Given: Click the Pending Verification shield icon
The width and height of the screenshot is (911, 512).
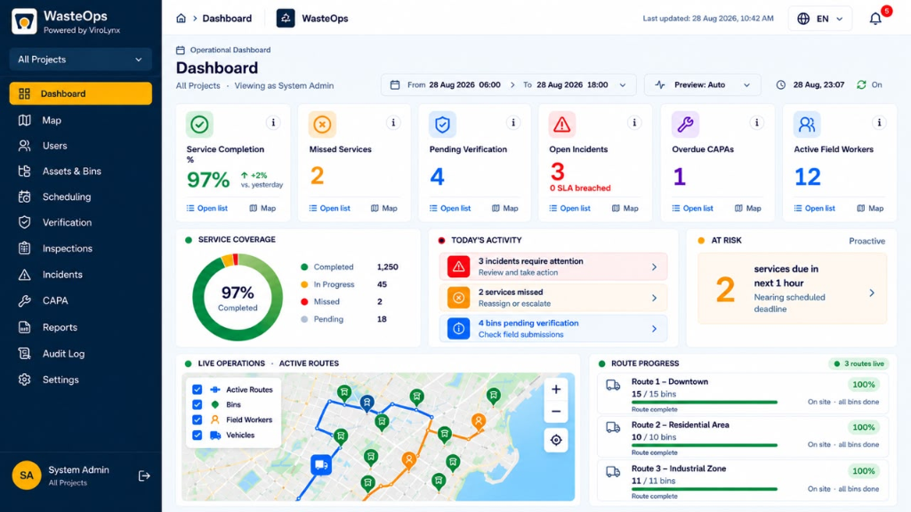Looking at the screenshot, I should [442, 124].
